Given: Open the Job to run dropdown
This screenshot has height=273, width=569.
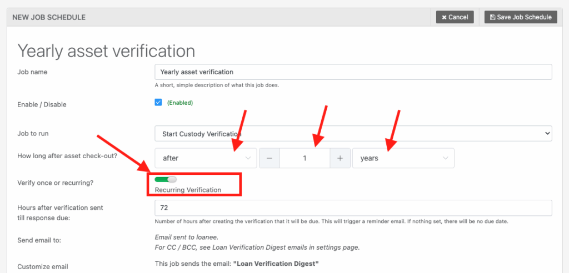Looking at the screenshot, I should point(353,133).
